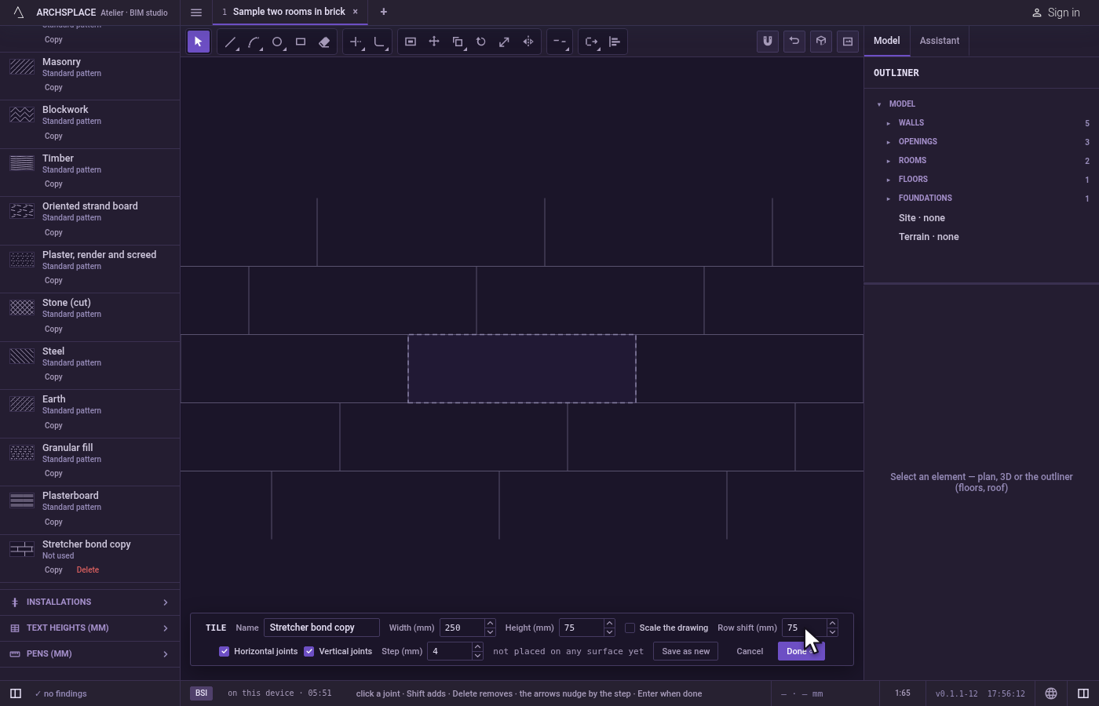The width and height of the screenshot is (1099, 706).
Task: Expand the INSTALLATIONS section
Action: [x=89, y=602]
